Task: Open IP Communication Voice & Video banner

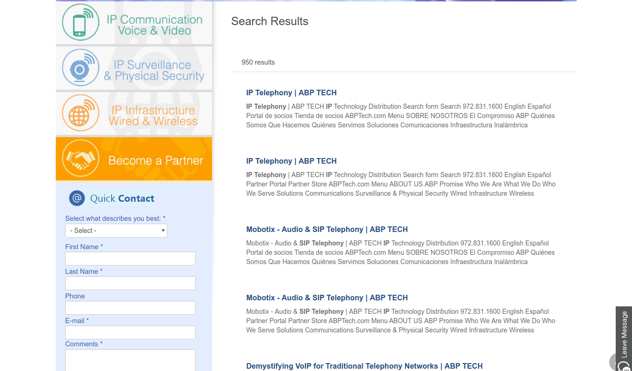Action: pyautogui.click(x=134, y=22)
